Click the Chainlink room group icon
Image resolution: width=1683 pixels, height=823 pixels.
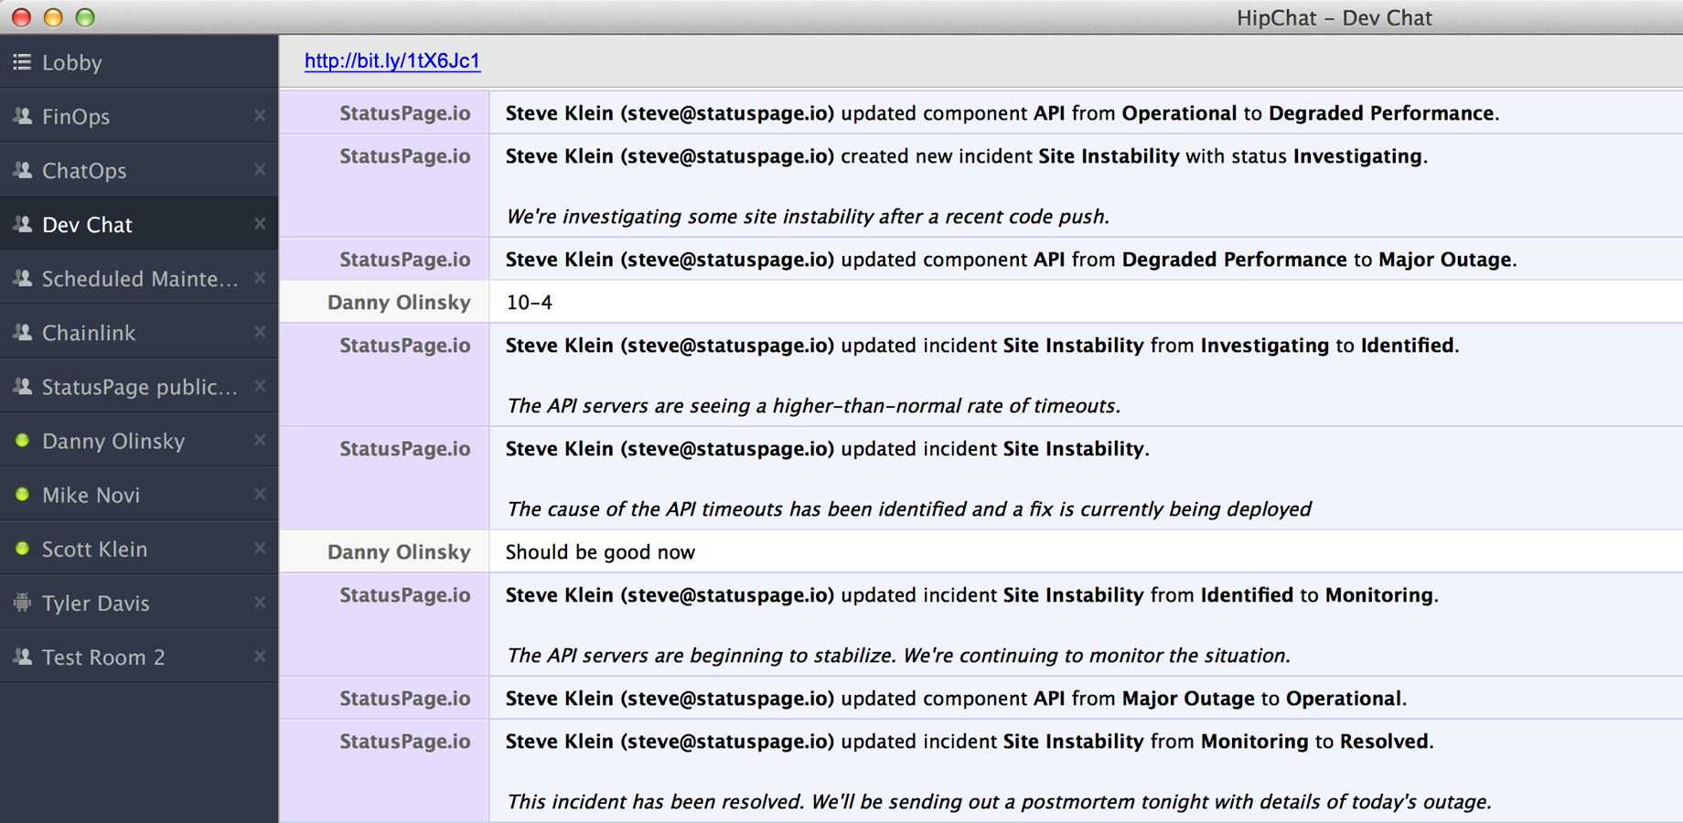22,332
